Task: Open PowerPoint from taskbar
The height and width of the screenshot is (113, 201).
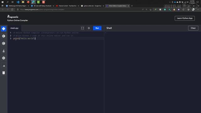Action: 28,2
